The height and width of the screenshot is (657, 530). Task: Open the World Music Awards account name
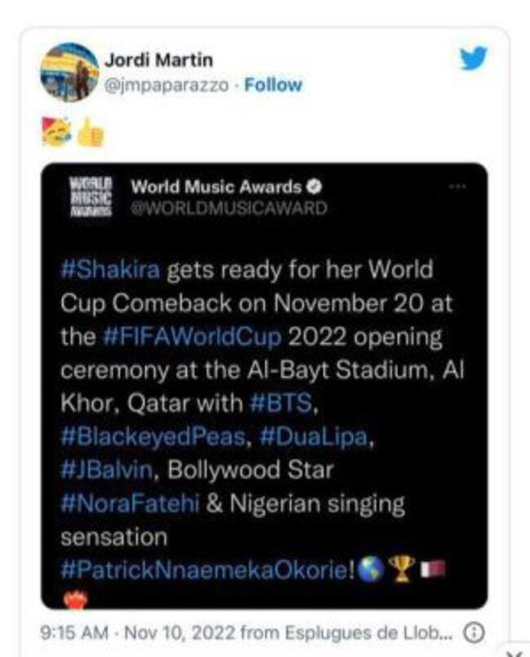click(x=216, y=187)
